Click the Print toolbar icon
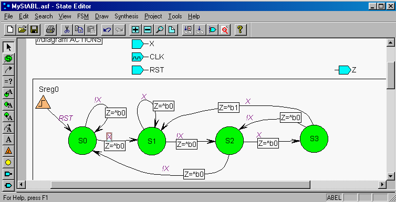This screenshot has width=396, height=202. [50, 30]
